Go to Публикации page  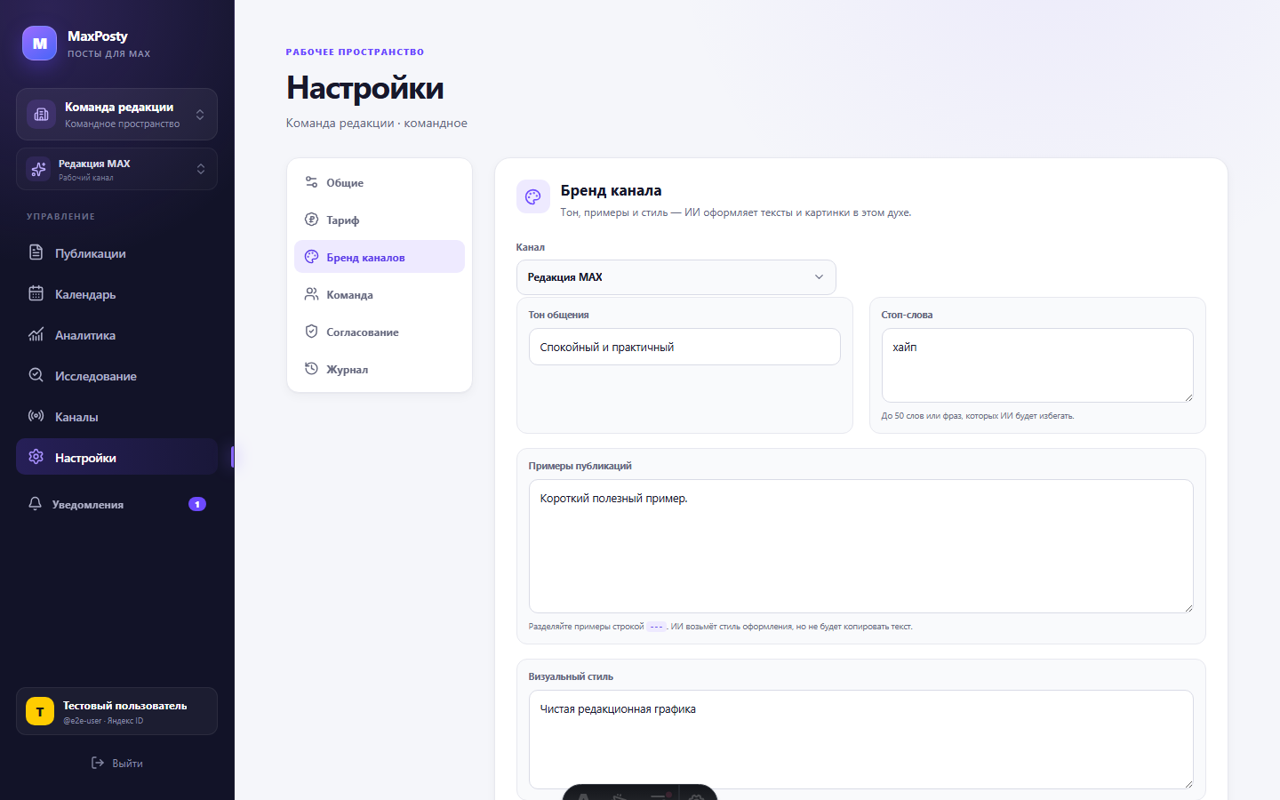116,253
